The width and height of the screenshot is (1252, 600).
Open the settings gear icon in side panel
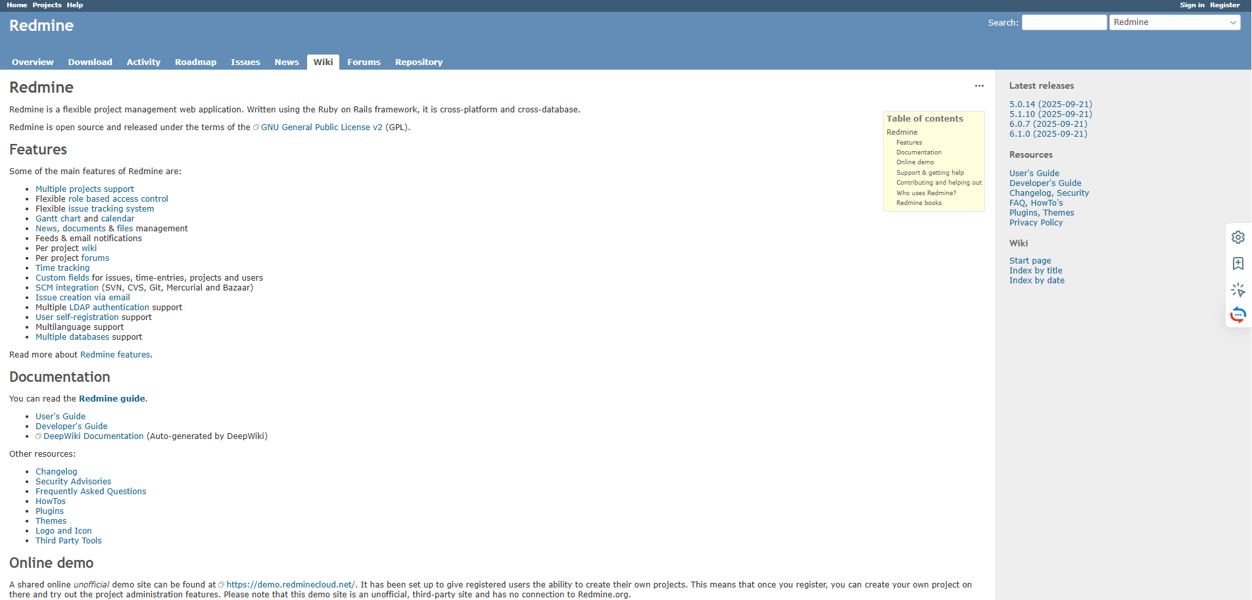tap(1238, 237)
